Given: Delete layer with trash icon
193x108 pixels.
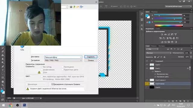Looking at the screenshot, I should click(x=188, y=101).
